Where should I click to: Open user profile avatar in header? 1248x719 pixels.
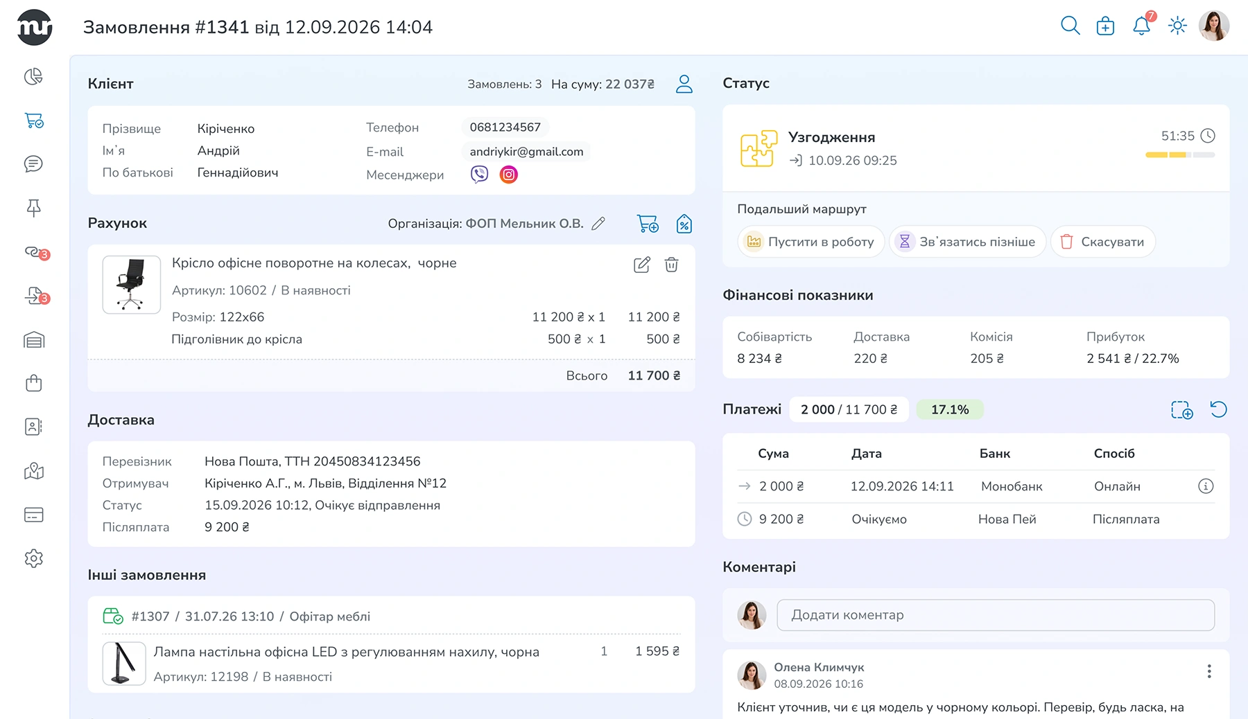[1214, 26]
